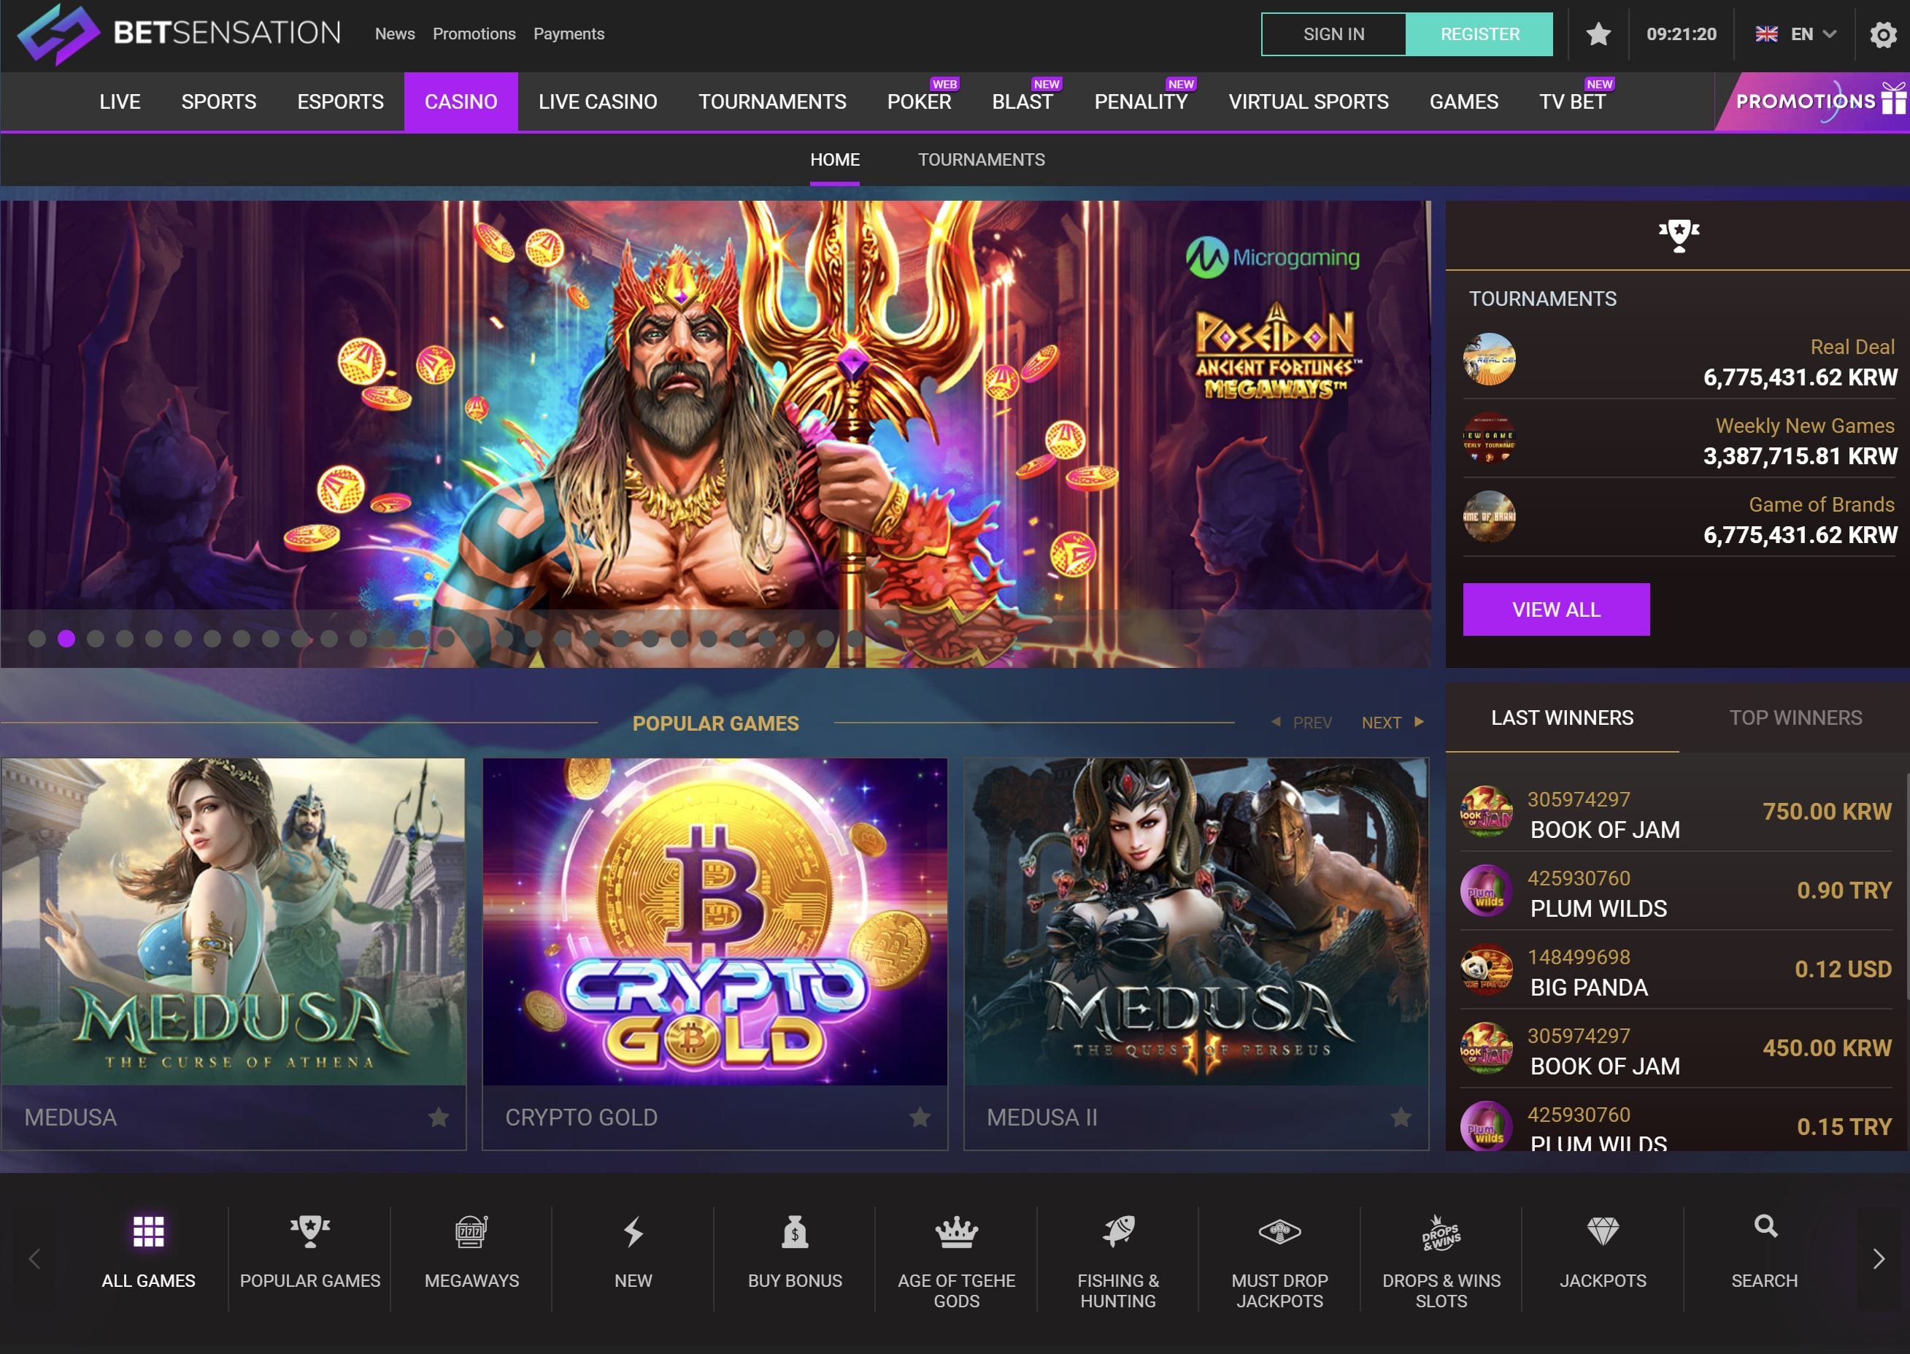Open the LIVE CASINO nav tab

(x=598, y=101)
